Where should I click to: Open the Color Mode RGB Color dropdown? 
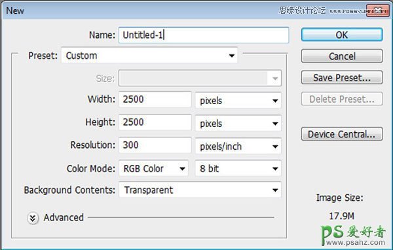click(x=153, y=169)
